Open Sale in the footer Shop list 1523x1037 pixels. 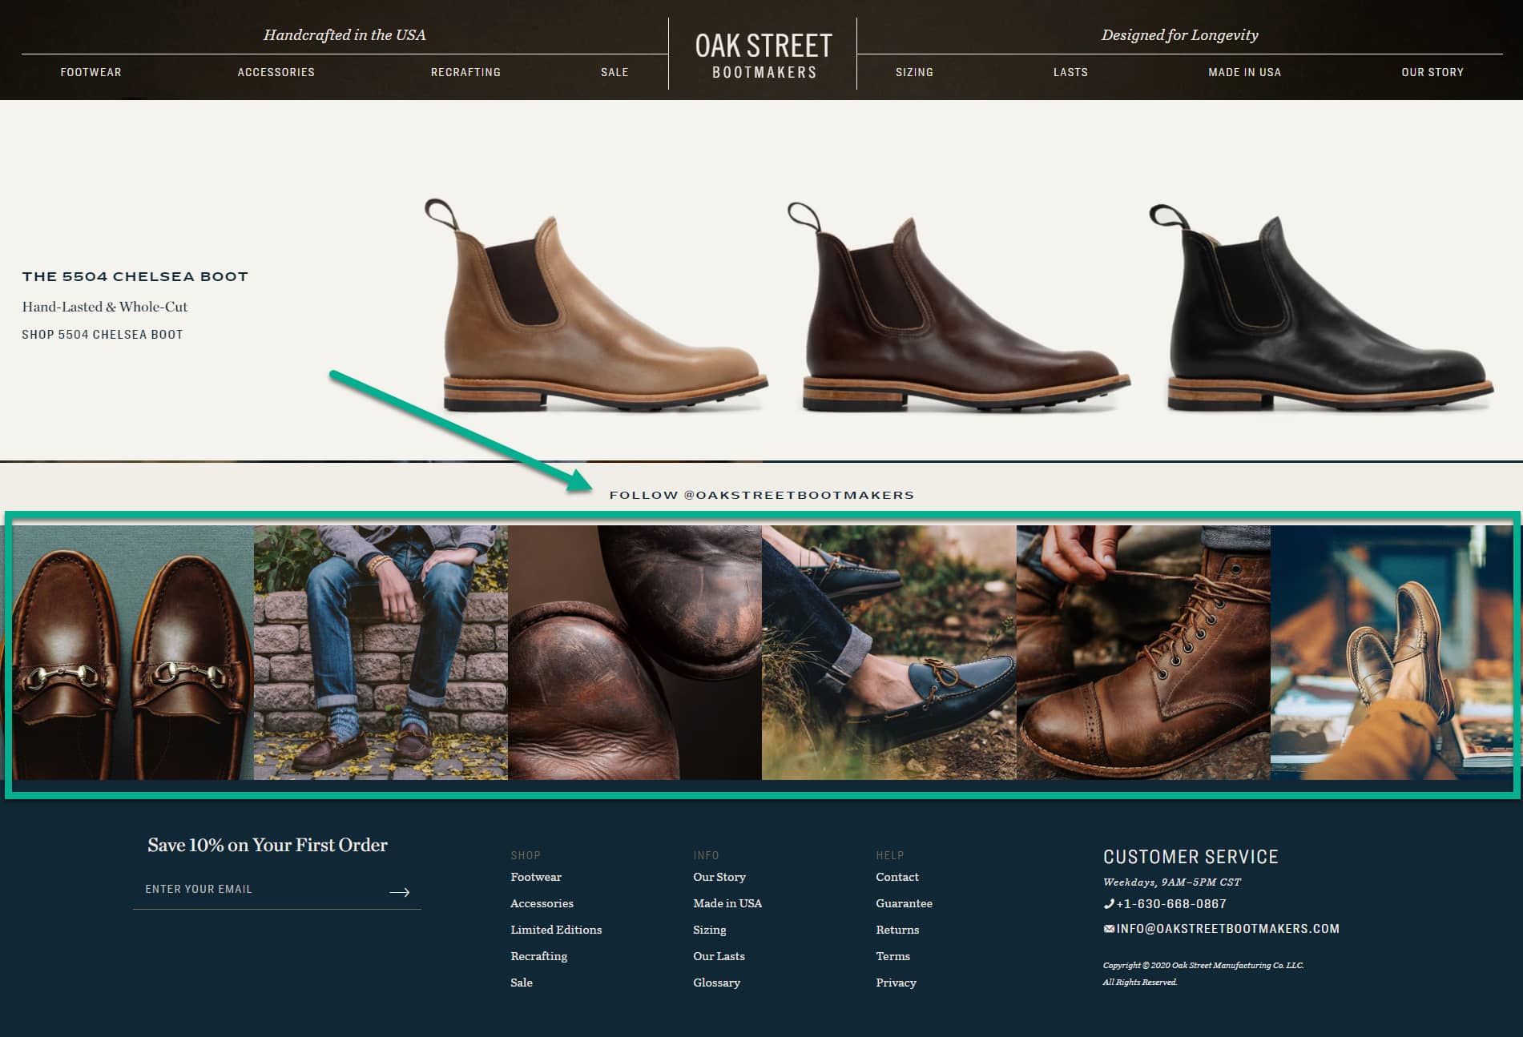[522, 983]
